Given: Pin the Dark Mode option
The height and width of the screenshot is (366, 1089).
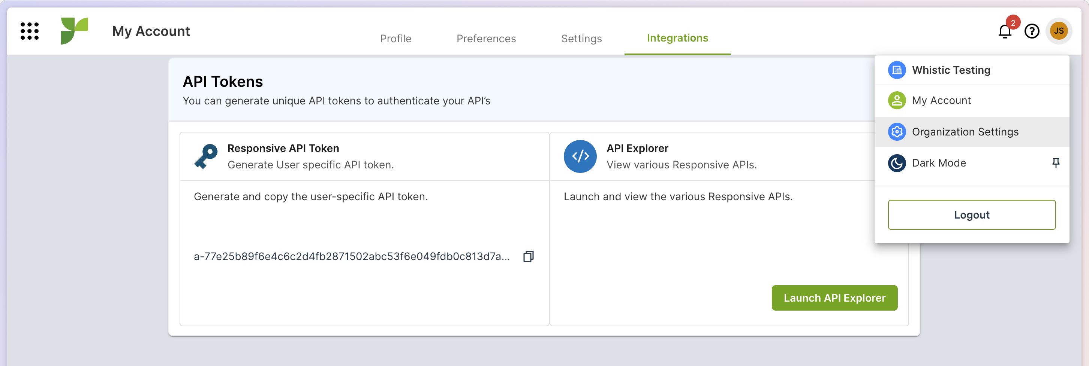Looking at the screenshot, I should click(x=1056, y=163).
